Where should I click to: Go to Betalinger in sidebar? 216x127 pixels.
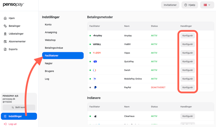coord(12,26)
